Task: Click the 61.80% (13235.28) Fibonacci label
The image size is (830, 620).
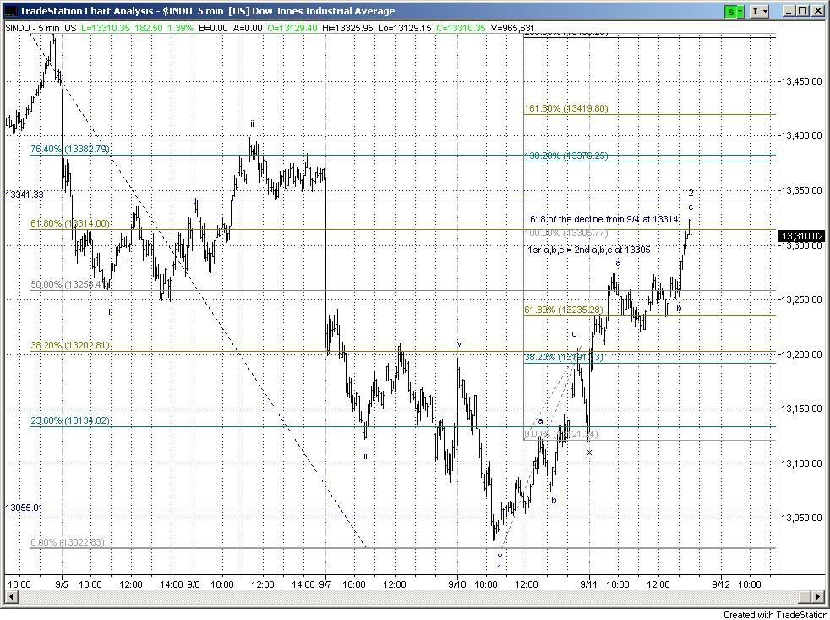Action: point(563,310)
